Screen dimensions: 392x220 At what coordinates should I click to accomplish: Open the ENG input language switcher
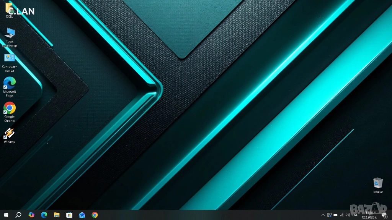pyautogui.click(x=355, y=215)
